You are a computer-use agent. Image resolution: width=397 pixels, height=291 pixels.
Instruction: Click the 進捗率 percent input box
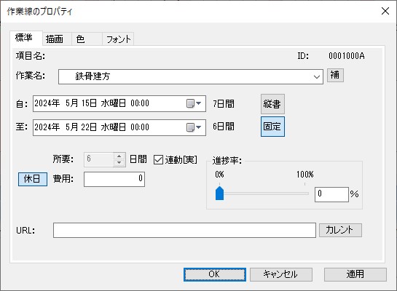[x=331, y=194]
